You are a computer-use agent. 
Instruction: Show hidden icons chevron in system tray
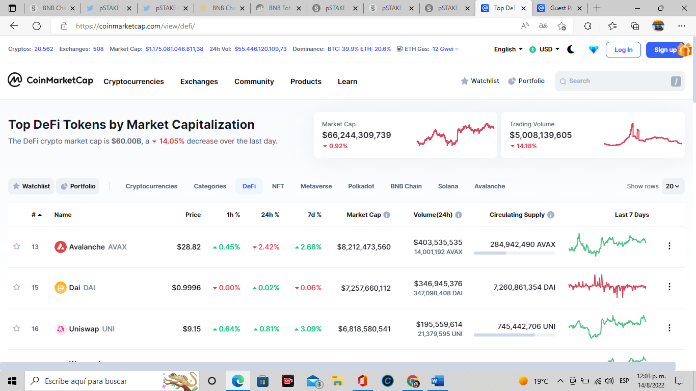pos(560,381)
